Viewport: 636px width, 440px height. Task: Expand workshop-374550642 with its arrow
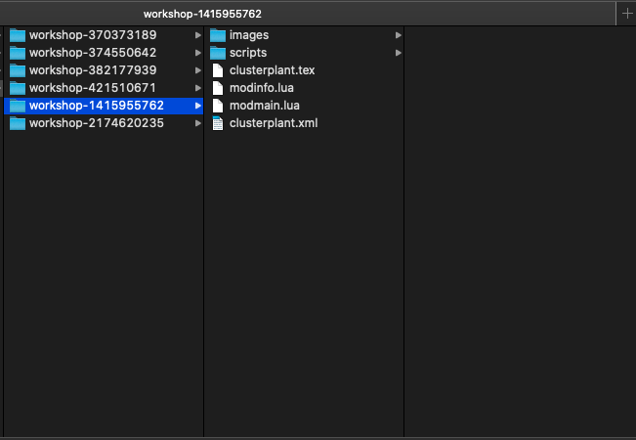point(198,53)
